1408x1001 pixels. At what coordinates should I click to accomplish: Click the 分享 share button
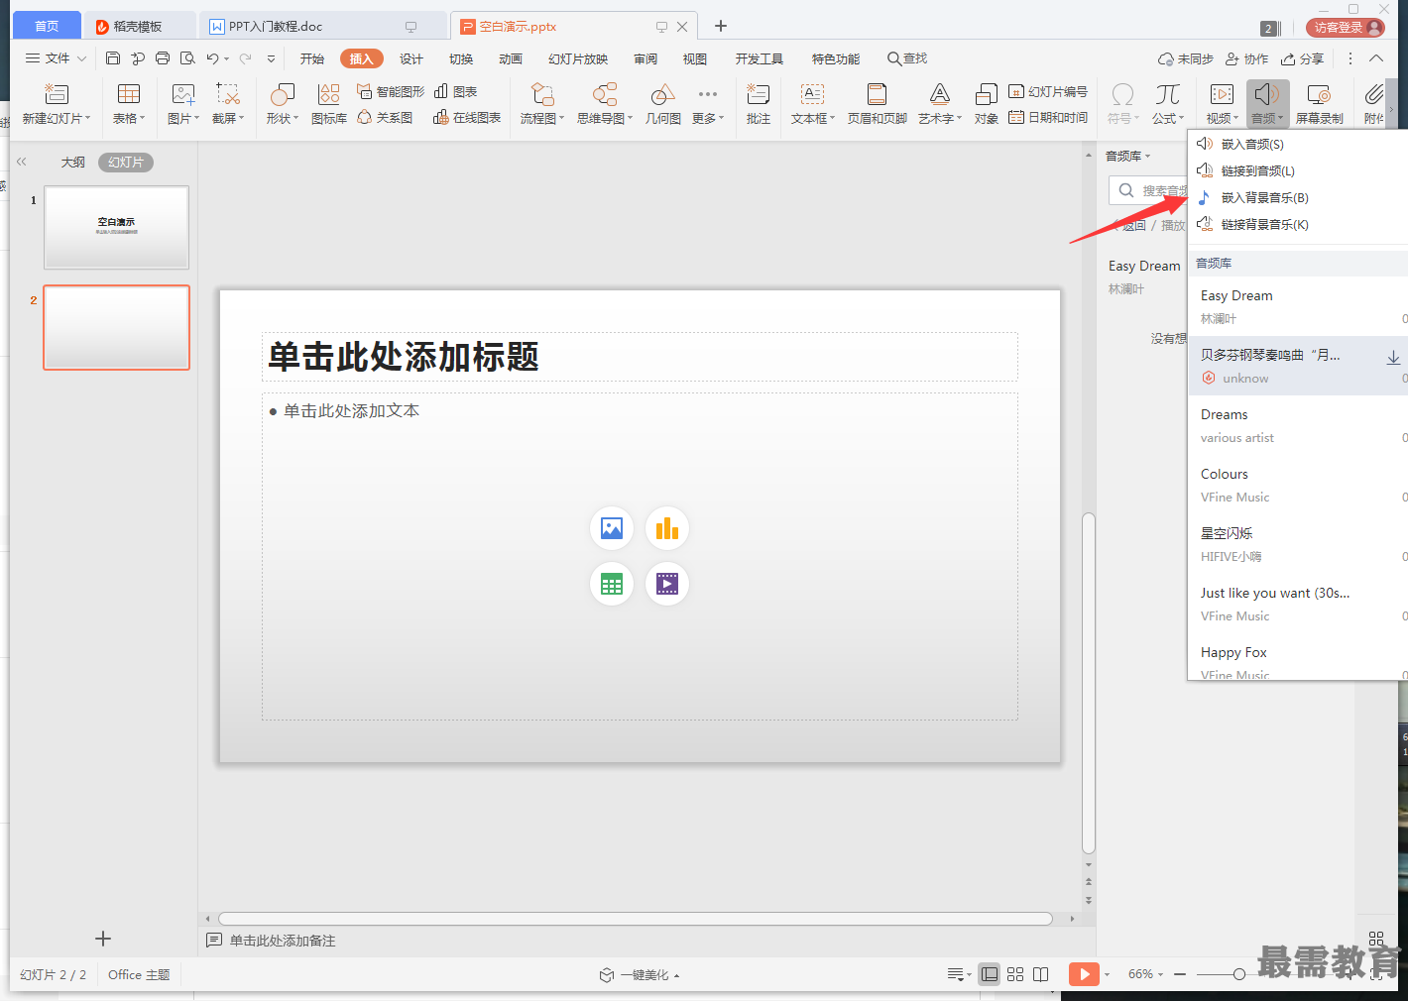pos(1303,59)
